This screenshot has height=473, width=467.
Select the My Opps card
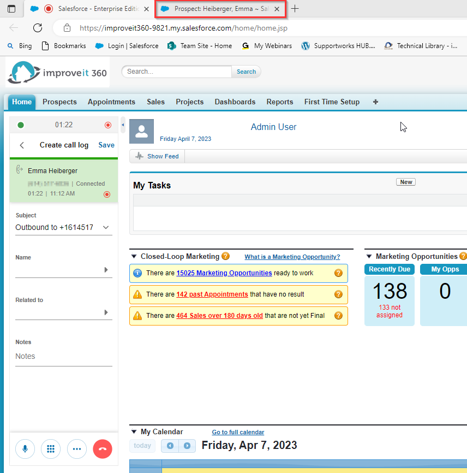[444, 295]
